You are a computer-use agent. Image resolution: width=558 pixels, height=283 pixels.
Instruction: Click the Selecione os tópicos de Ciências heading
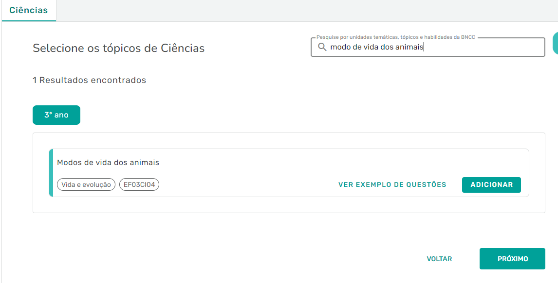coord(118,48)
